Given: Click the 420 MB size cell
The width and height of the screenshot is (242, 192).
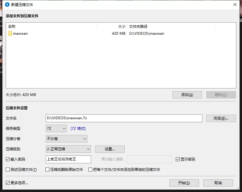Looking at the screenshot, I should pos(119,34).
